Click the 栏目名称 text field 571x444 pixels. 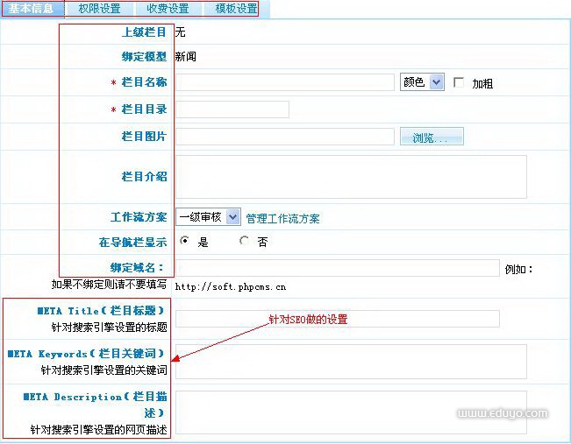pyautogui.click(x=285, y=82)
